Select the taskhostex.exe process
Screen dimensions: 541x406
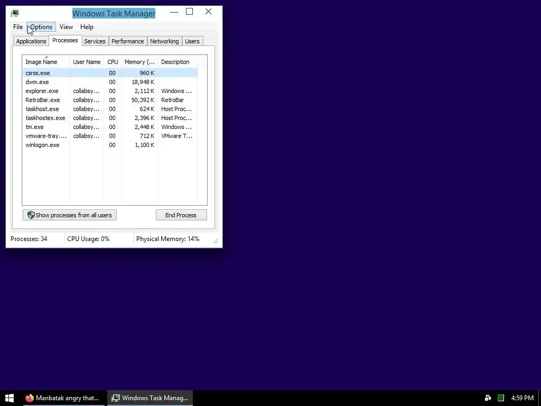[110, 118]
